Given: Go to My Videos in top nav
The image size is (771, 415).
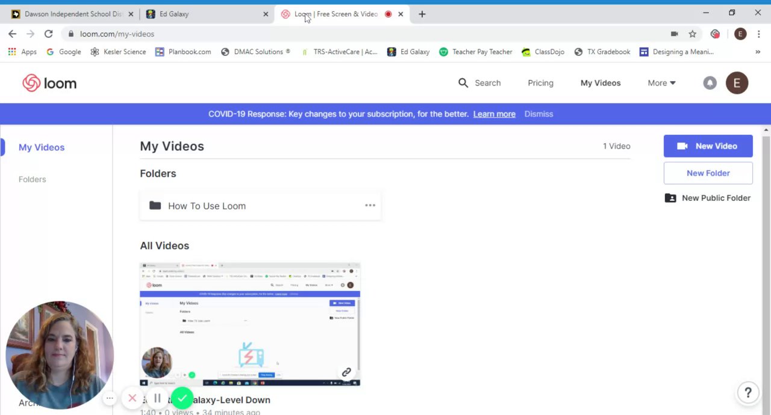Looking at the screenshot, I should tap(601, 83).
